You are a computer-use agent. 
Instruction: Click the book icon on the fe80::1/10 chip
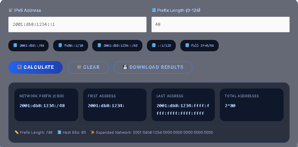click(x=60, y=46)
